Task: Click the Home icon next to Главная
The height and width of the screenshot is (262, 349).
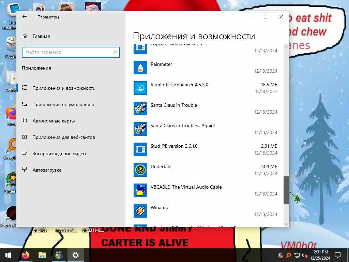Action: coord(25,36)
